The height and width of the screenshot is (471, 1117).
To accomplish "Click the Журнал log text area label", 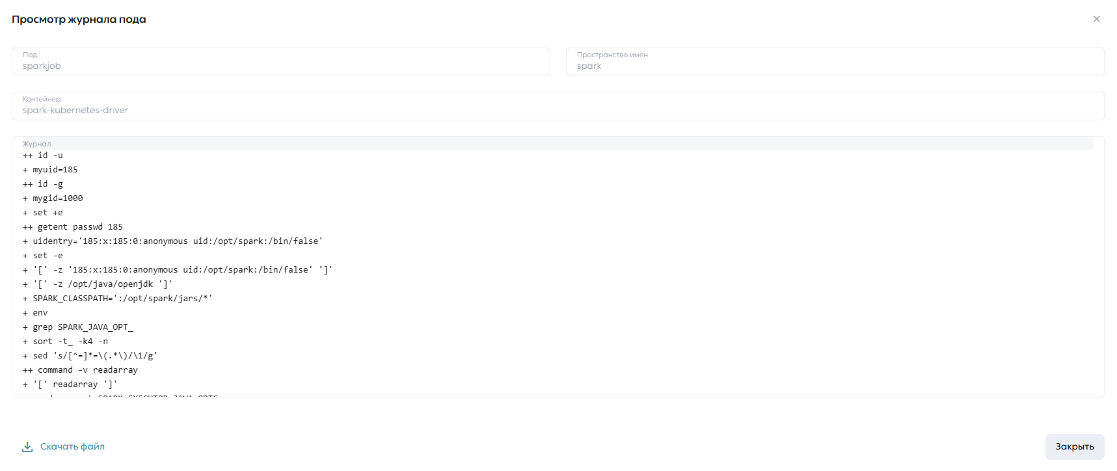I will coord(36,144).
